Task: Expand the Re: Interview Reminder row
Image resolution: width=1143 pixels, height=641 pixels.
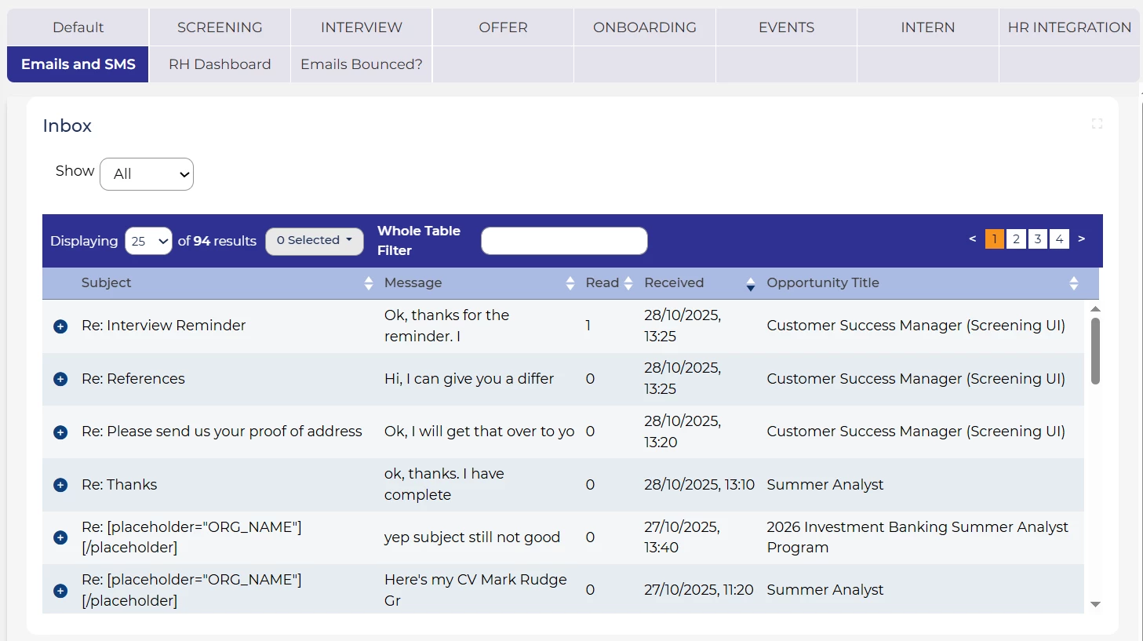Action: [60, 326]
